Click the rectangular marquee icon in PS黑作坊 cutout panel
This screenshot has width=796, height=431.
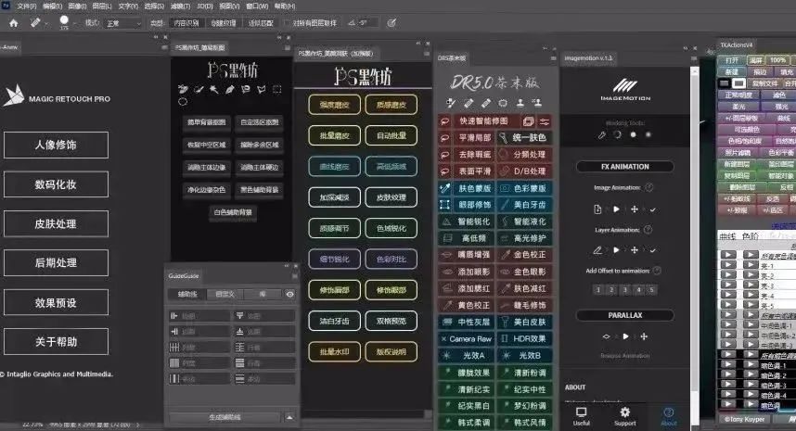(x=276, y=89)
